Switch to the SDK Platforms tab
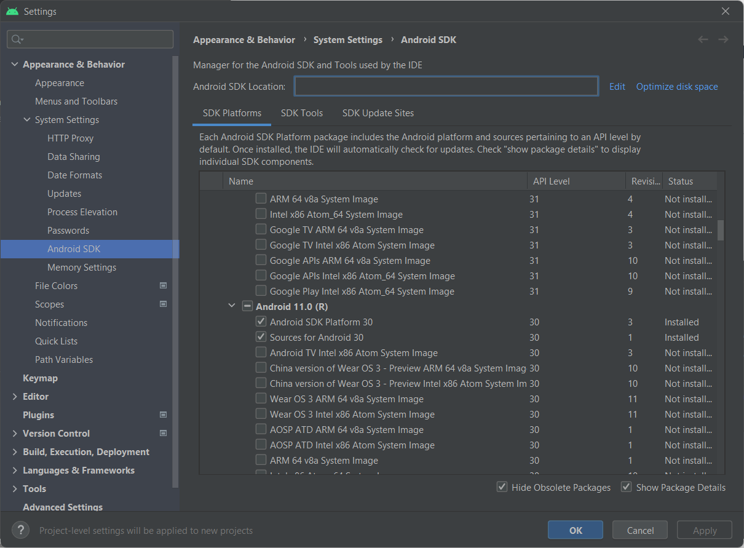The width and height of the screenshot is (744, 548). [232, 113]
